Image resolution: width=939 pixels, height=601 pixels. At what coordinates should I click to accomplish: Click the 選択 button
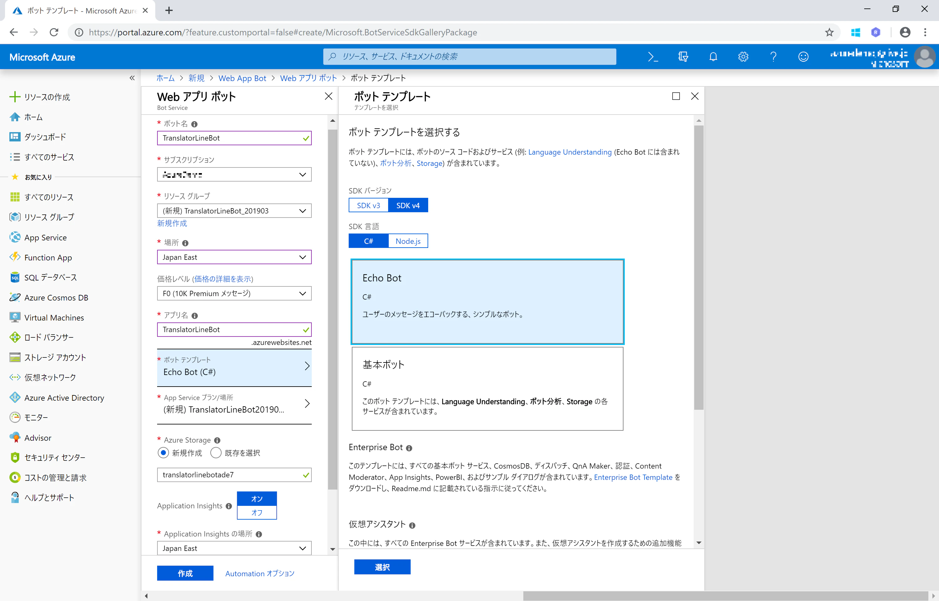click(382, 567)
